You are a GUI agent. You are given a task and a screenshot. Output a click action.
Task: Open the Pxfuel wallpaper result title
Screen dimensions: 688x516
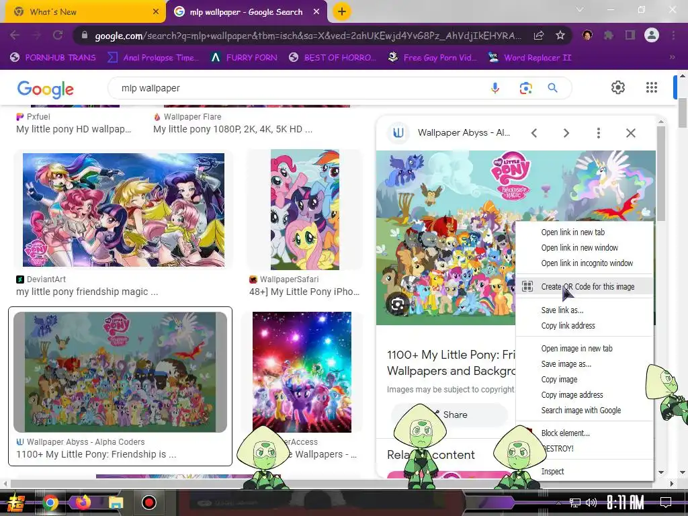(74, 129)
